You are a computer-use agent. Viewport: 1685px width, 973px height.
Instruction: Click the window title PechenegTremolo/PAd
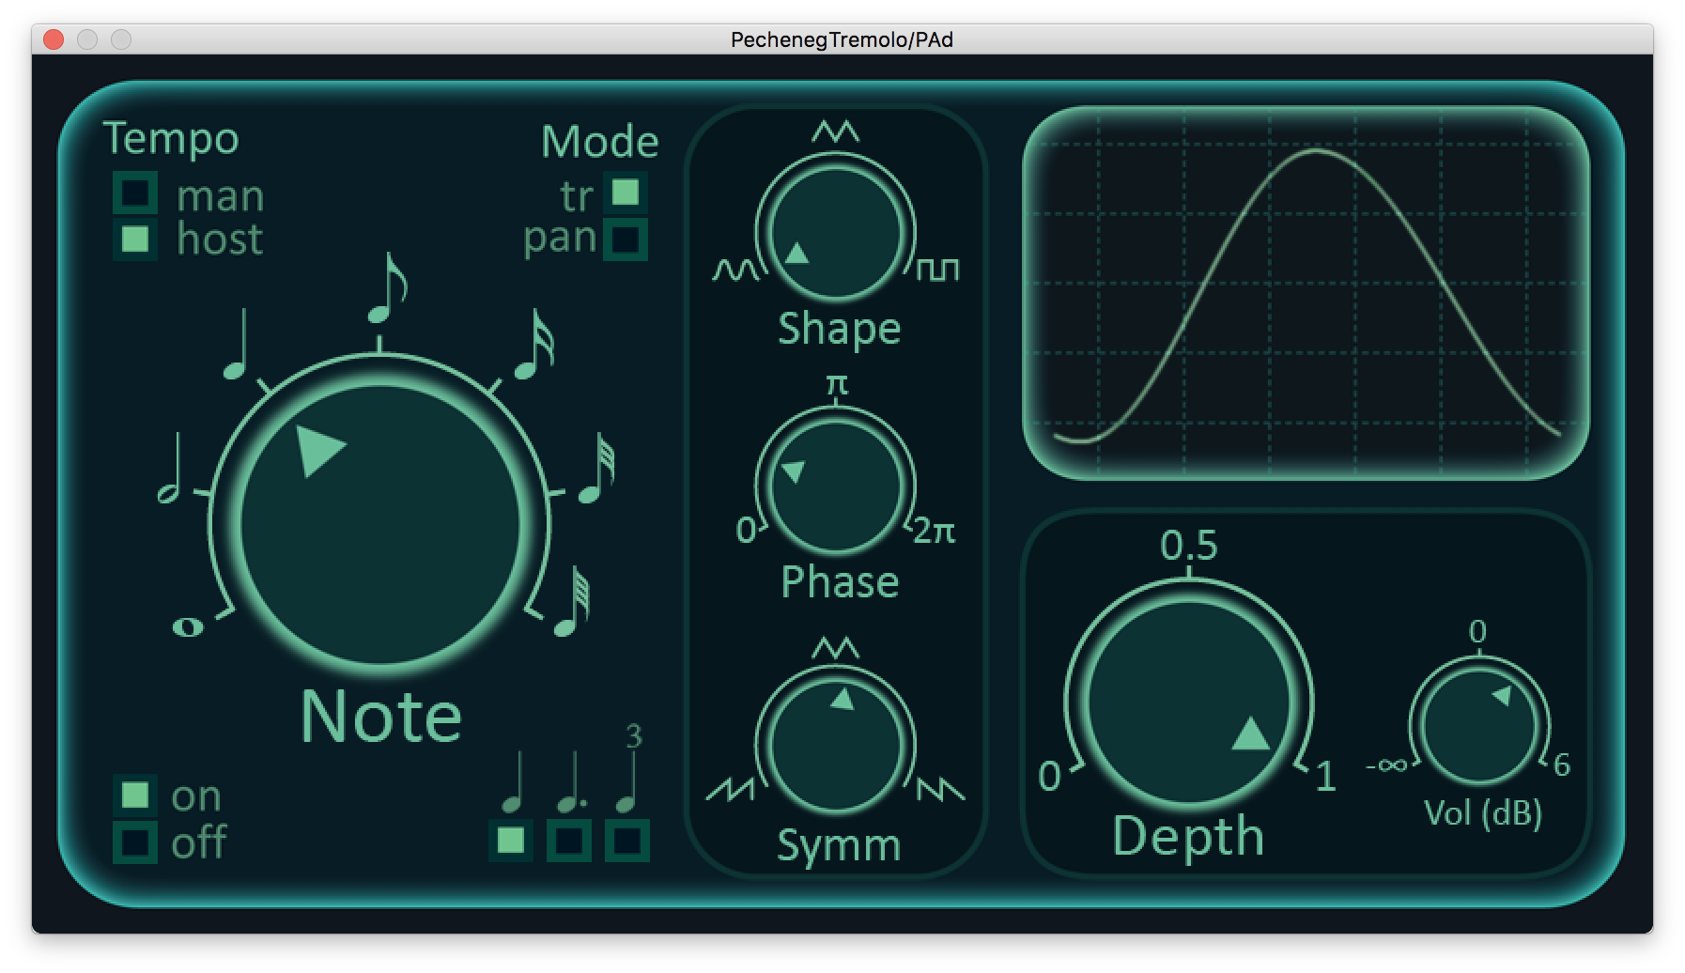point(842,39)
